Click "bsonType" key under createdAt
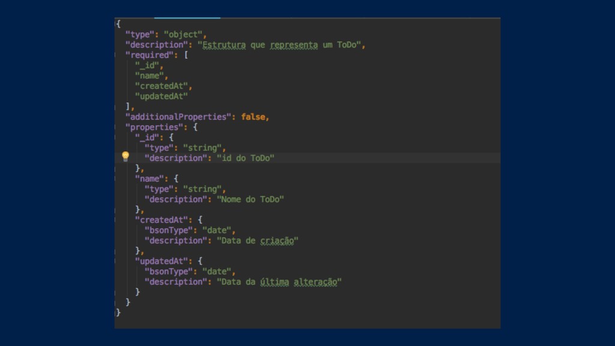The image size is (615, 346). (x=169, y=230)
